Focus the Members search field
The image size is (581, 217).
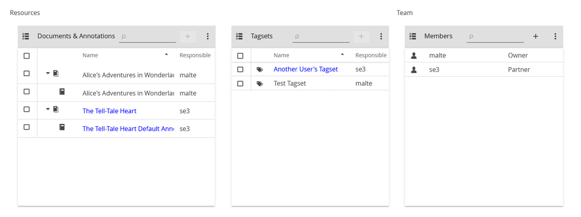[495, 36]
